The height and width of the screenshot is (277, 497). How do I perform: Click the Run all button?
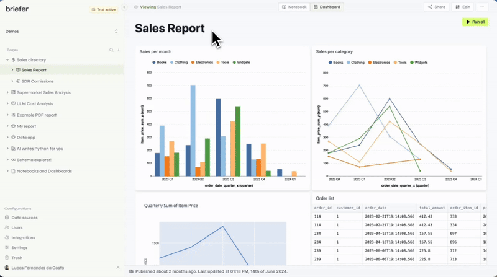pyautogui.click(x=475, y=22)
